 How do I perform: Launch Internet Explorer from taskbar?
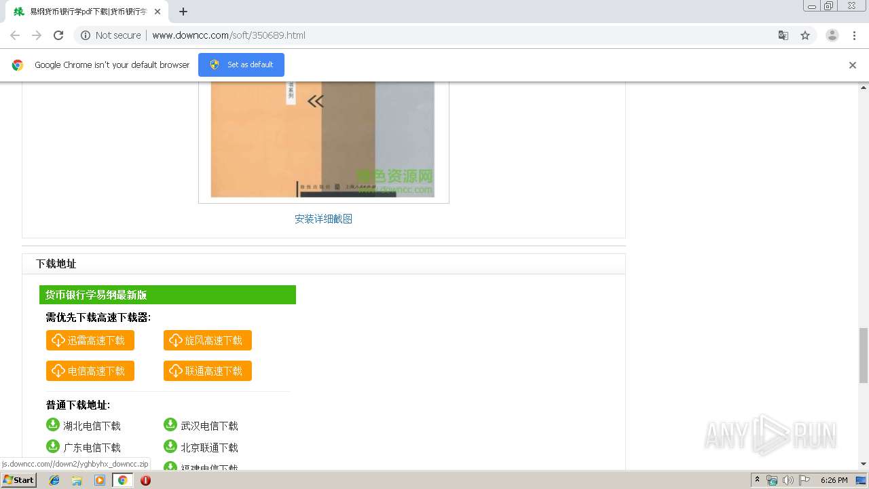pos(54,480)
